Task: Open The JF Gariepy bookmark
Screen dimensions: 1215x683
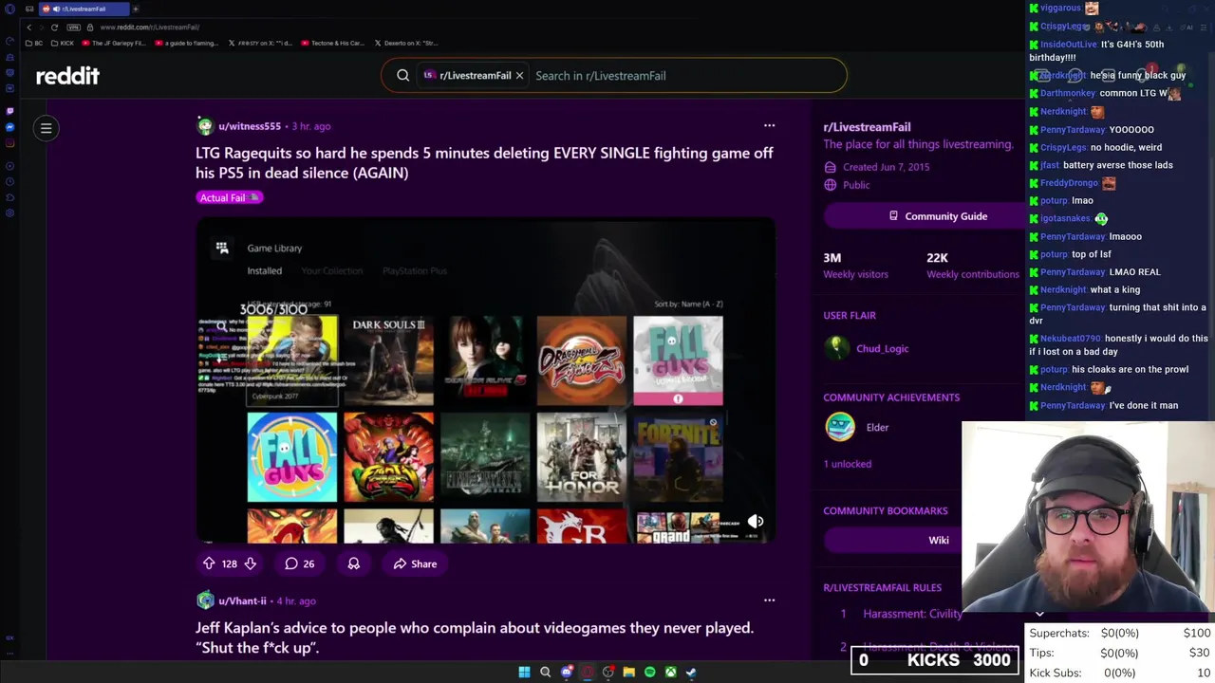Action: 114,43
